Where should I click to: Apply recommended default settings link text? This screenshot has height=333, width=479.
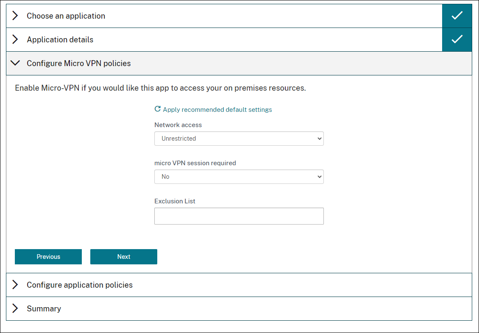click(217, 110)
